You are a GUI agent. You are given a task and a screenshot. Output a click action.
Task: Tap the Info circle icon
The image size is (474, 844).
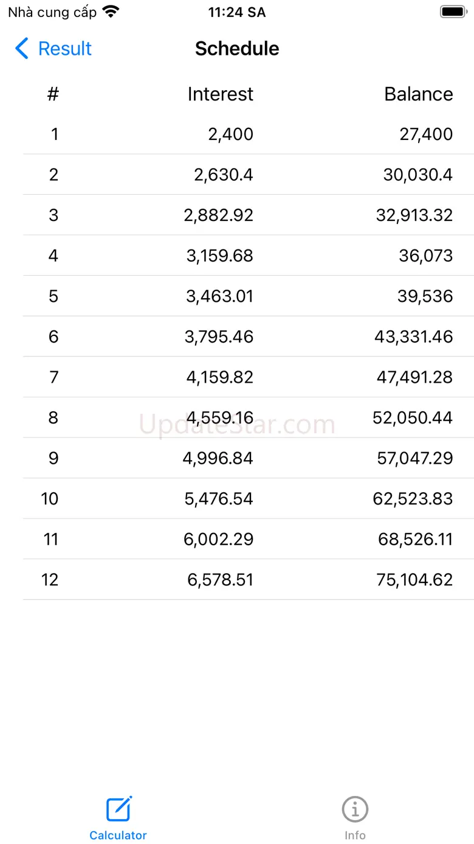(x=355, y=809)
